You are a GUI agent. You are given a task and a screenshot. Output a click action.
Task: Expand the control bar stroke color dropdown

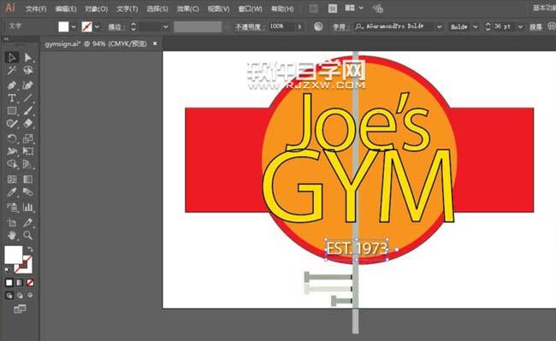(97, 26)
